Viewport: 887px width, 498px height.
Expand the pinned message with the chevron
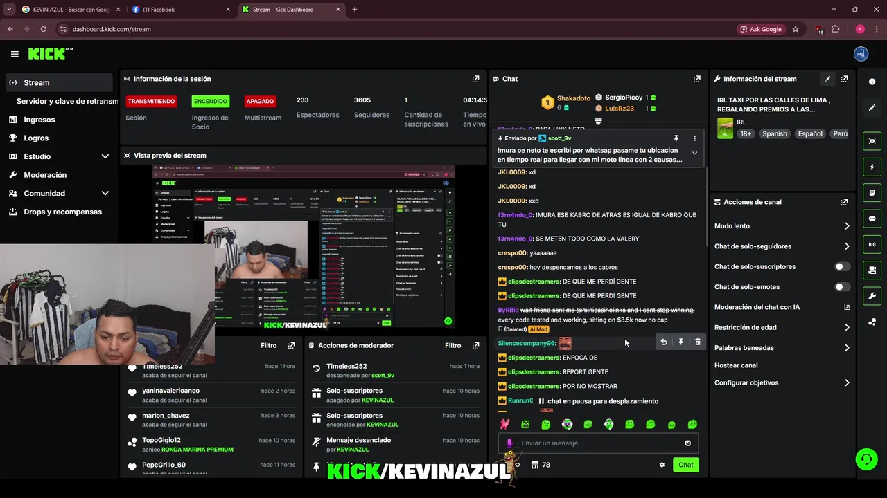pyautogui.click(x=694, y=153)
